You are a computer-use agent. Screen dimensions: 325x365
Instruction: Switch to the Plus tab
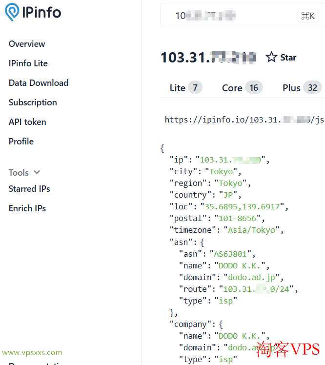[x=302, y=88]
